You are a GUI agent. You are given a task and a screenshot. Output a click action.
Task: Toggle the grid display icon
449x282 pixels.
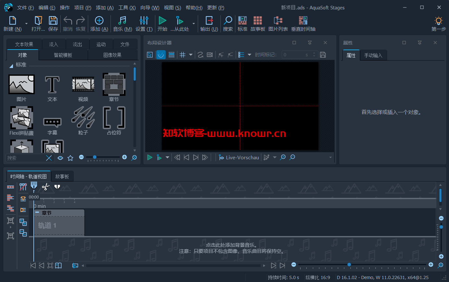coord(183,55)
